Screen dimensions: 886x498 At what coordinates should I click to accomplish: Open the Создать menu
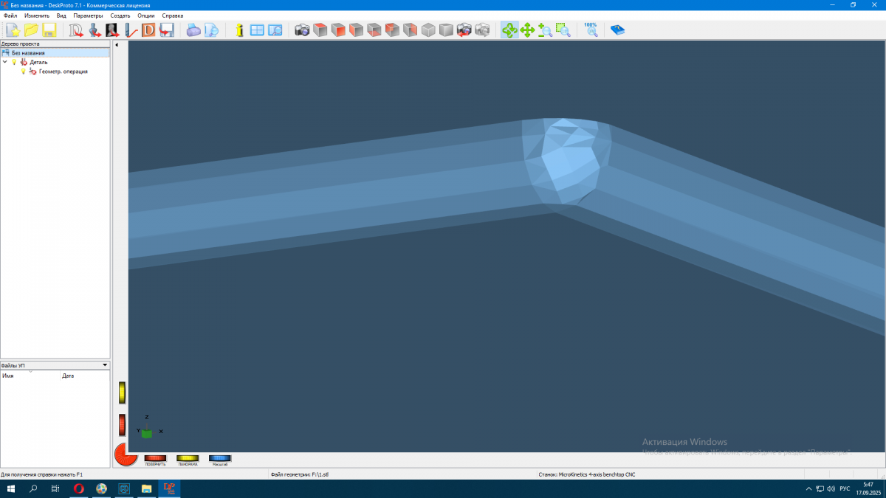pyautogui.click(x=120, y=15)
